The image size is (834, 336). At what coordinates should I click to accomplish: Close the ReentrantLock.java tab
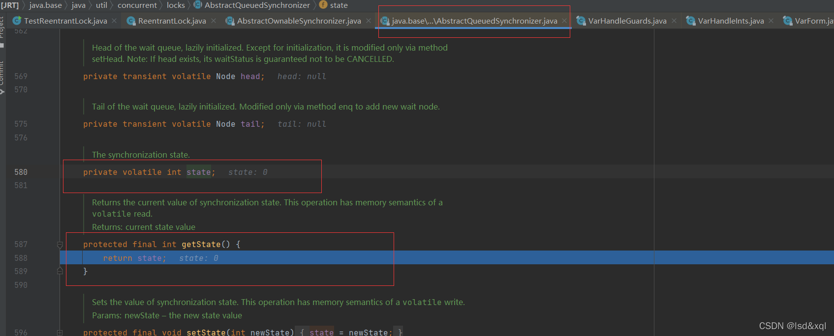pyautogui.click(x=214, y=21)
